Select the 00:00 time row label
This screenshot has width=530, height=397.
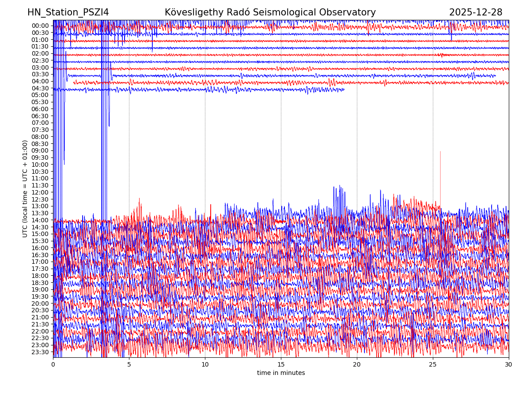40,26
